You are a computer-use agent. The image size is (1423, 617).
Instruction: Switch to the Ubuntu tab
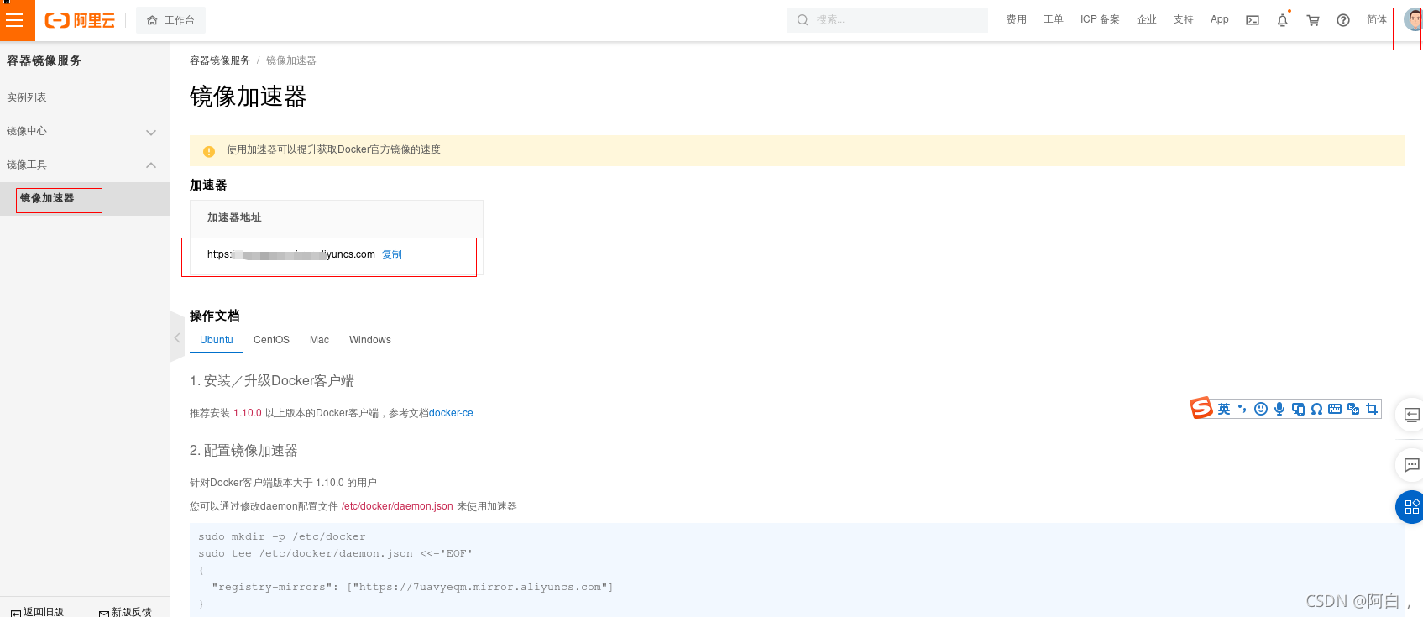(x=217, y=340)
